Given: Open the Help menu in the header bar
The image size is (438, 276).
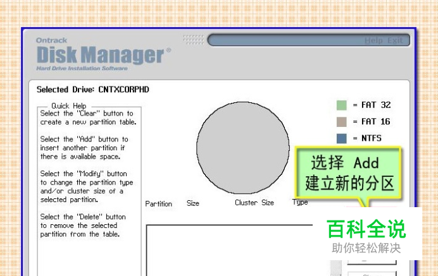Looking at the screenshot, I should tap(373, 41).
